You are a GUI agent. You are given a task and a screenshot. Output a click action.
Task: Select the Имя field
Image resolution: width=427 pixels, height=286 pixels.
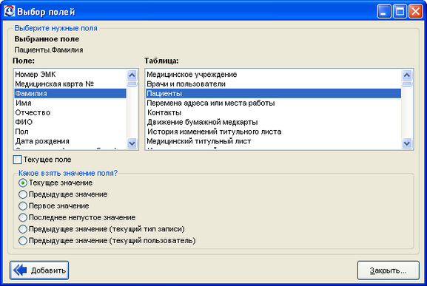pos(70,103)
